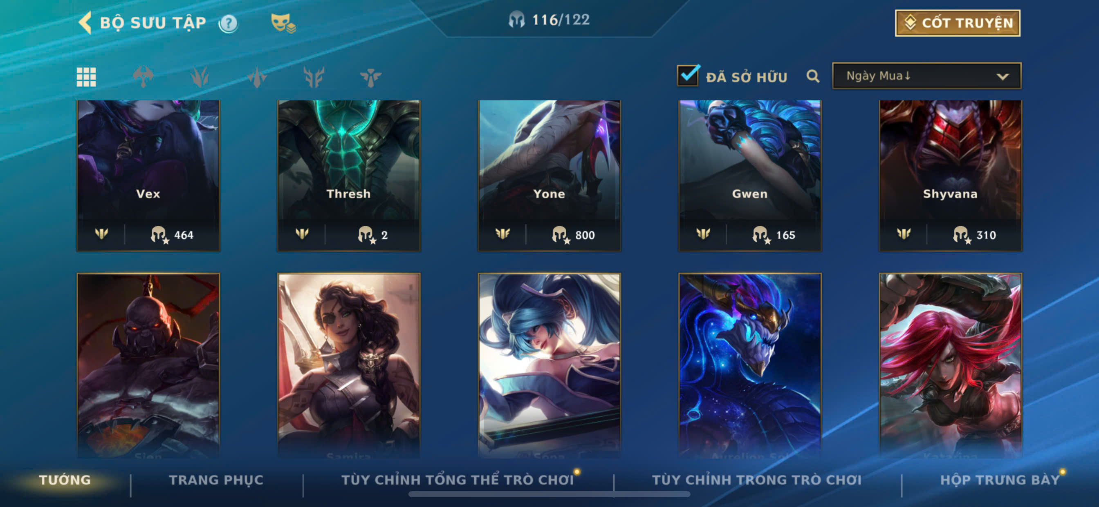Select the all-roles grid filter icon

coord(86,77)
